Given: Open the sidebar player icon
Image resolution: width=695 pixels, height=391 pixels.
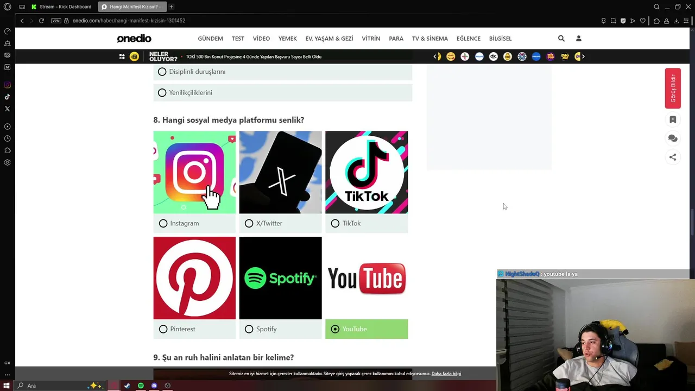Looking at the screenshot, I should (7, 127).
